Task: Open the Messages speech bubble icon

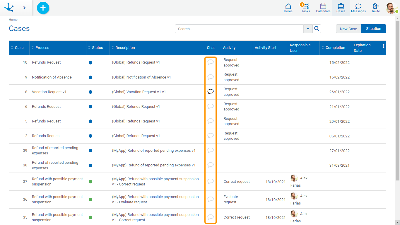Action: click(x=358, y=8)
